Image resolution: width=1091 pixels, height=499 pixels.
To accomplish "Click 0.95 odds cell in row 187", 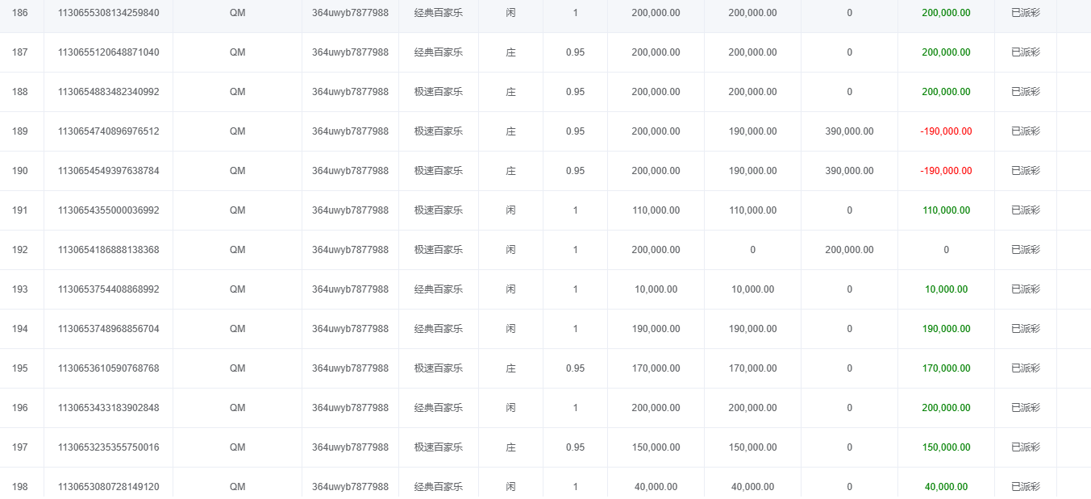I will pos(575,52).
